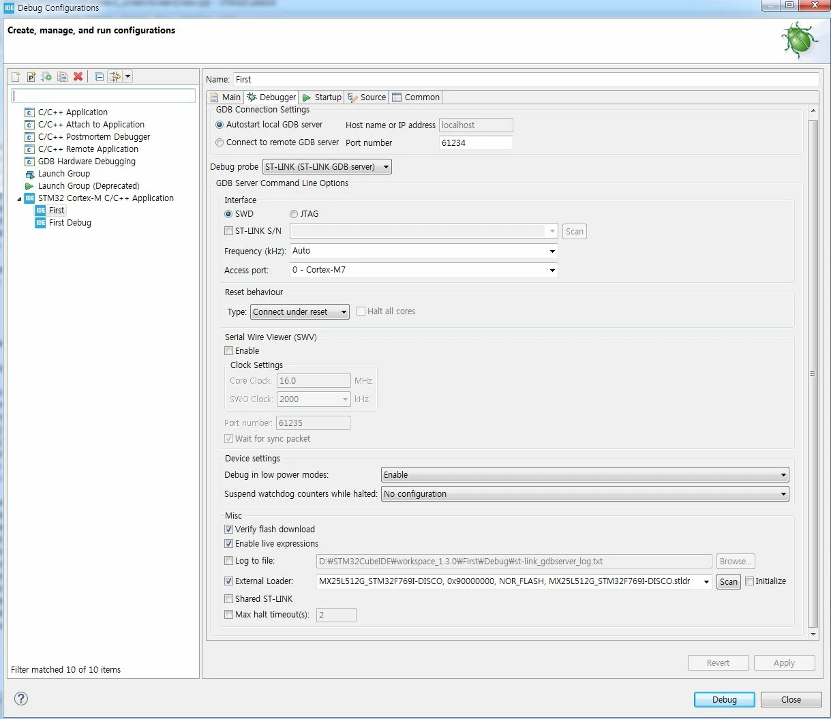Click Export launch configuration icon
The height and width of the screenshot is (719, 831).
[46, 76]
